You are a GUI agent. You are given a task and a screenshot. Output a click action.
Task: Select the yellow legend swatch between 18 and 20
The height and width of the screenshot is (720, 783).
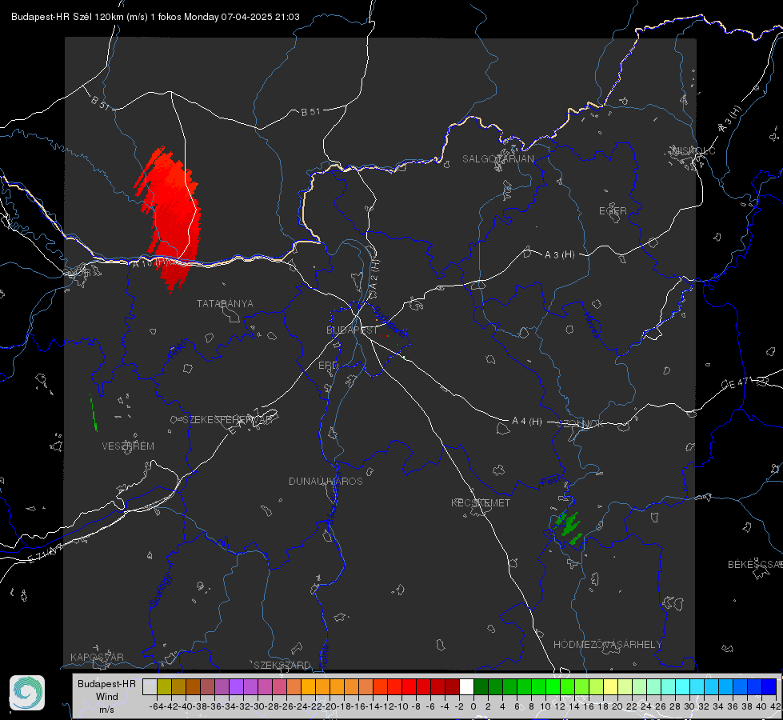610,686
